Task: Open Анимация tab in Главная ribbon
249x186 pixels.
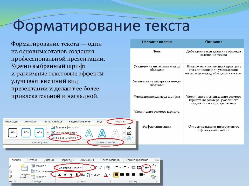Action: tap(87, 160)
